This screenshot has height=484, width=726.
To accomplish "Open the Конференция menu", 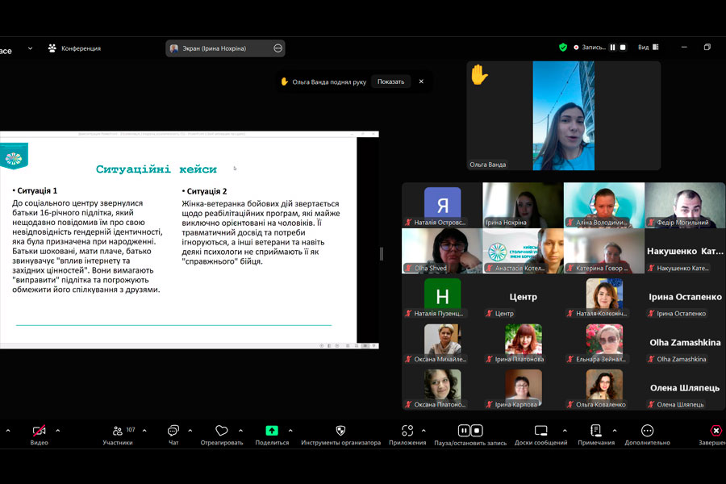I will 74,48.
